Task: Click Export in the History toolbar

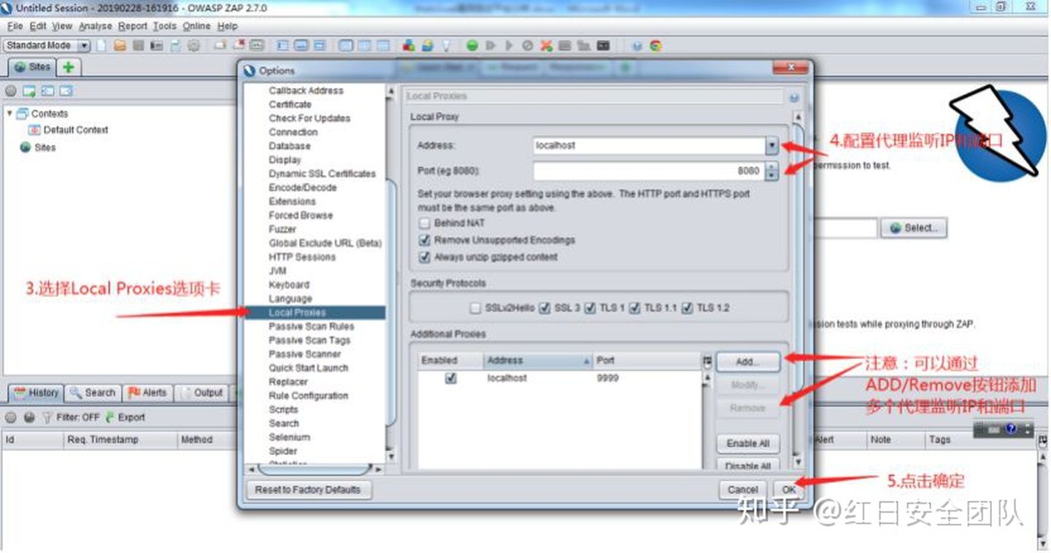Action: click(x=125, y=417)
